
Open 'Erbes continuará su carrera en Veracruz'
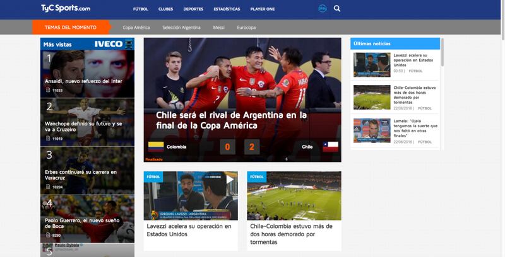coord(81,174)
